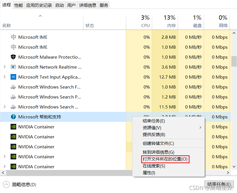Sort by the 名称 column header
237x193 pixels.
tap(42, 22)
